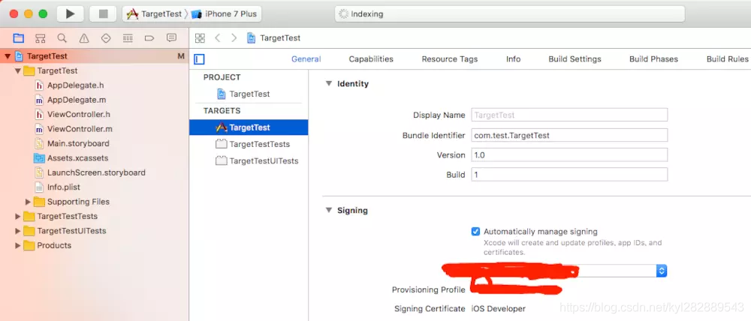Switch to the Info tab
Image resolution: width=751 pixels, height=321 pixels.
[x=513, y=59]
